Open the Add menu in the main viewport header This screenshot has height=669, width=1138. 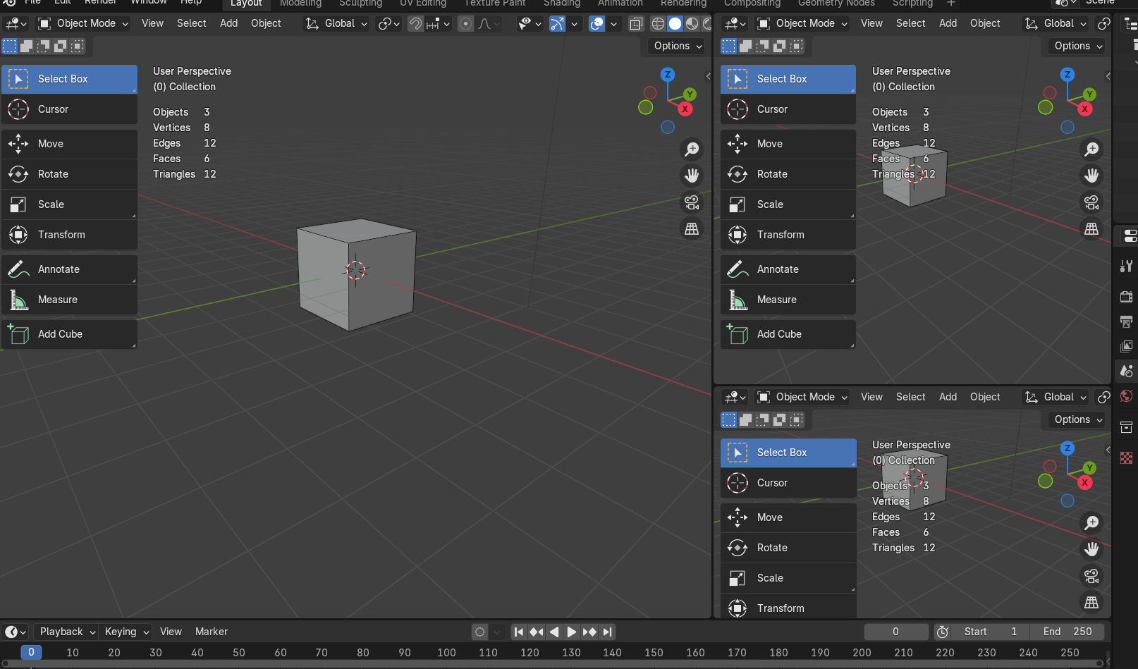tap(229, 23)
